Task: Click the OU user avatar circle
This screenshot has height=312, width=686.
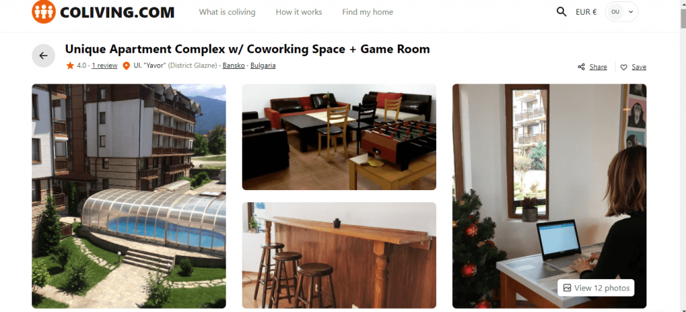Action: tap(615, 12)
